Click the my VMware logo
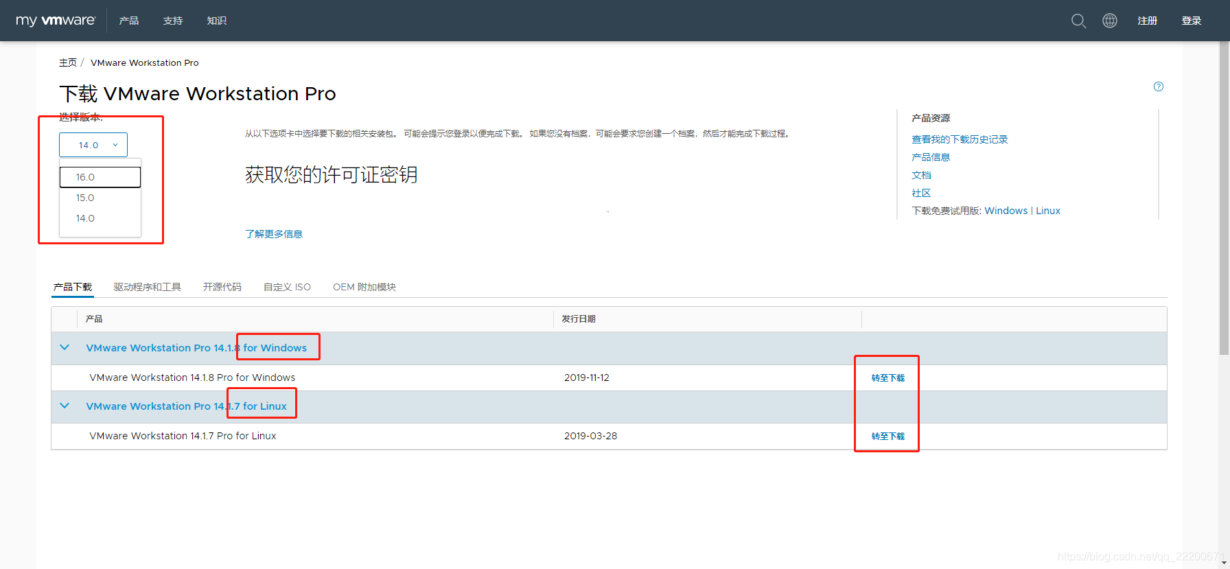 click(56, 21)
